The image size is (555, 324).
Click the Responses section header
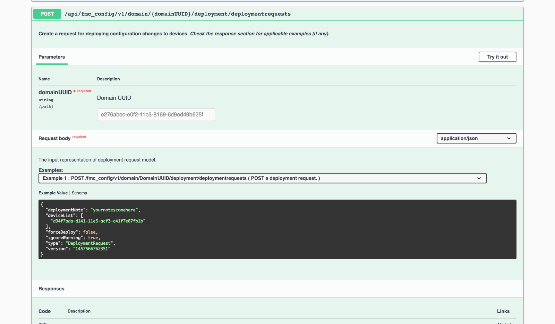pos(51,289)
